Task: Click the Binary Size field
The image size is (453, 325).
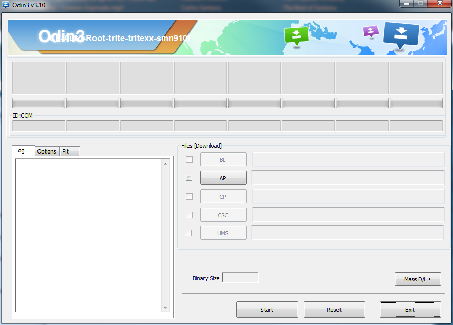Action: click(240, 278)
